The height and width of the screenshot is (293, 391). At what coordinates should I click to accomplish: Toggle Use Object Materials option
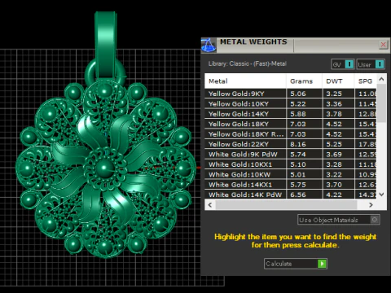(339, 220)
